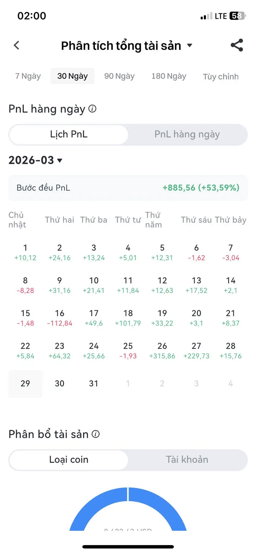Open the Tùy chỉnh custom range
This screenshot has height=554, width=256.
[x=221, y=77]
